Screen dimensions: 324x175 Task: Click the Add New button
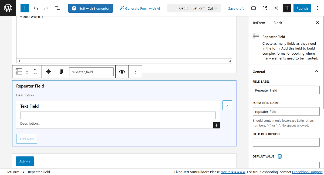point(26,139)
